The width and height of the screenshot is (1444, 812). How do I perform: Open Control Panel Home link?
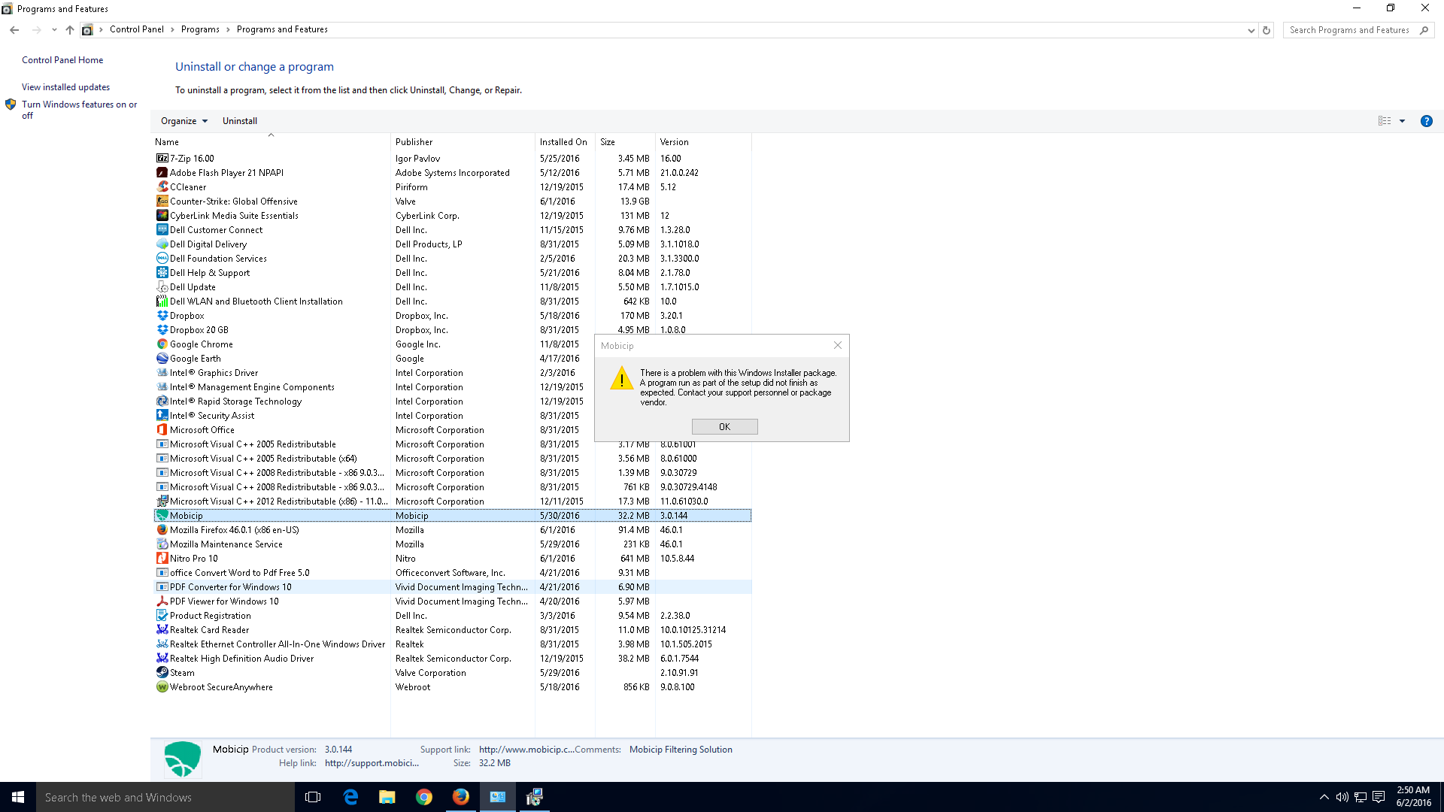62,60
